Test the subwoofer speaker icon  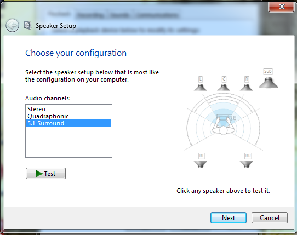tap(268, 83)
